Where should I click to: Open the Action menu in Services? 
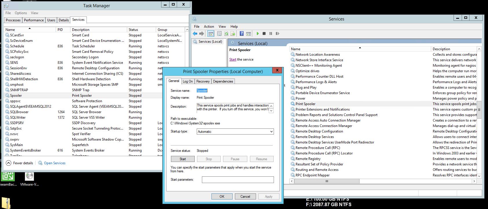click(209, 27)
